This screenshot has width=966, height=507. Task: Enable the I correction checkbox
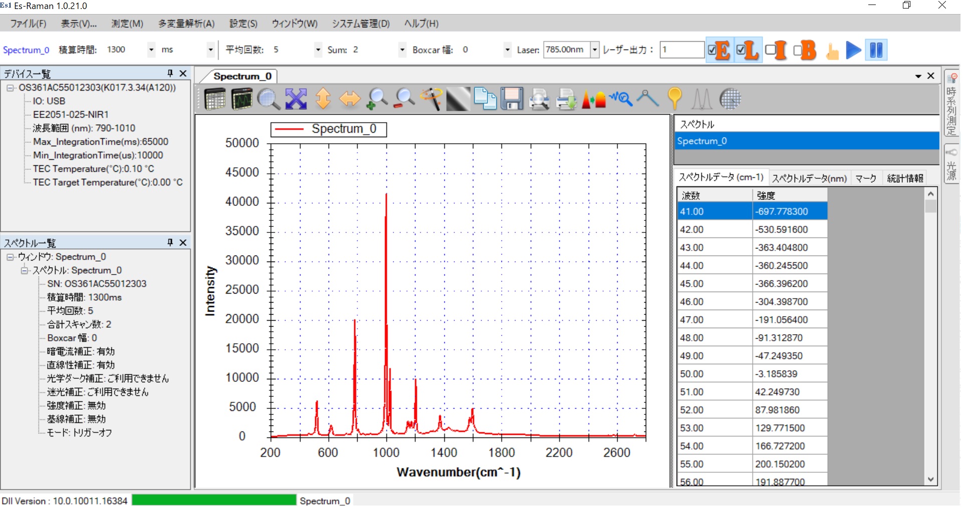(770, 50)
